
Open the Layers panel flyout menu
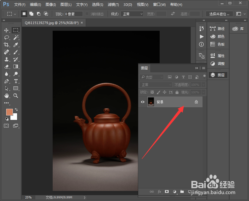204,68
